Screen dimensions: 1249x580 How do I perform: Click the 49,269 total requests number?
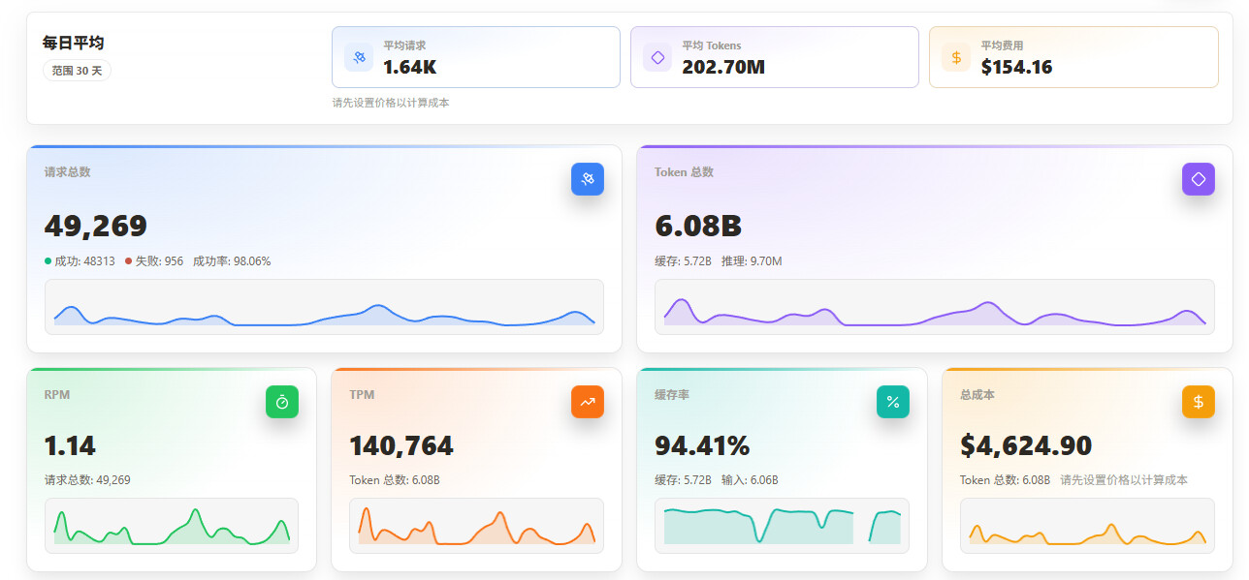(96, 226)
